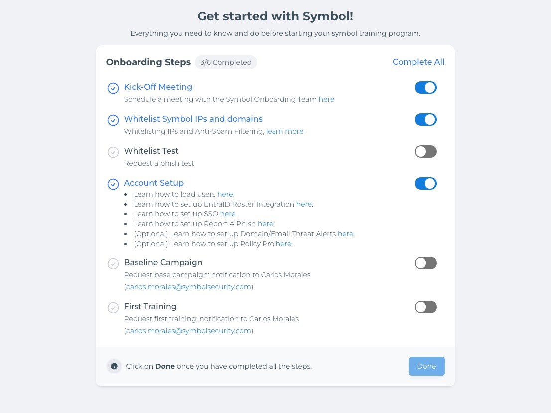Click the Baseline Campaign checkmark circle icon
The height and width of the screenshot is (413, 551).
coord(113,263)
